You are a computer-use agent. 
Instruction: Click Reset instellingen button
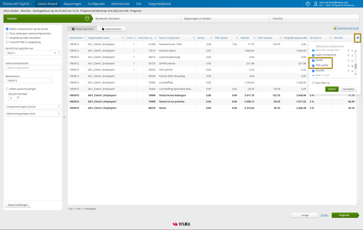coord(18,205)
